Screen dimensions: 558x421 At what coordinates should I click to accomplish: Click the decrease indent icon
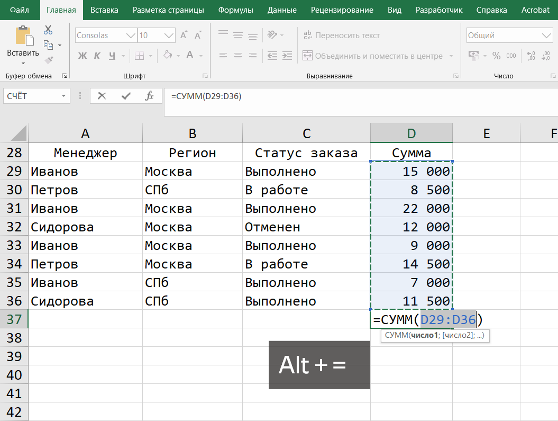pyautogui.click(x=272, y=56)
